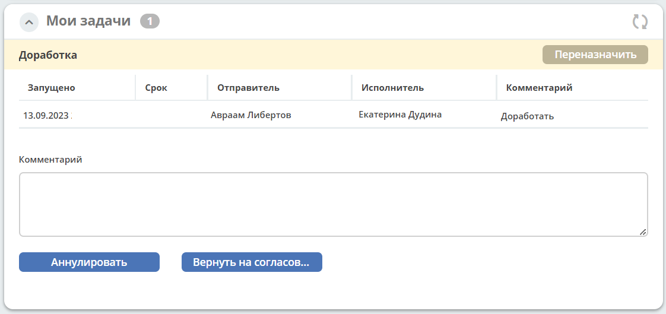Screen dimensions: 666x314
Task: Collapse the Мои задачи section
Action: (x=29, y=22)
